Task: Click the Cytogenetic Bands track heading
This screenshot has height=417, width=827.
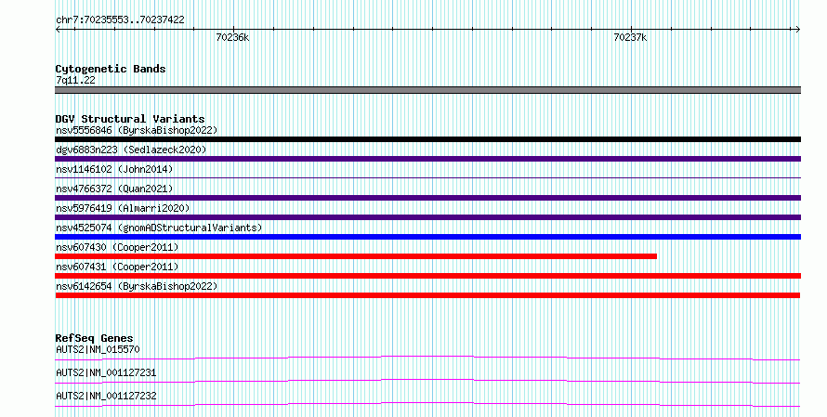Action: (111, 69)
